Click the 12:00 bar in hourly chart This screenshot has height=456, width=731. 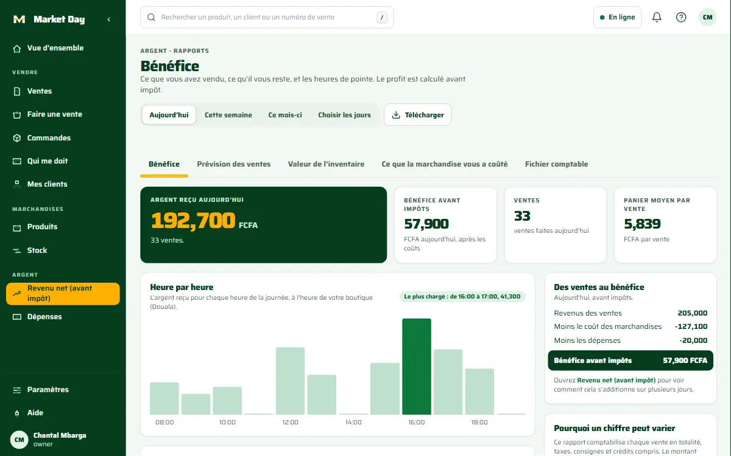[290, 381]
